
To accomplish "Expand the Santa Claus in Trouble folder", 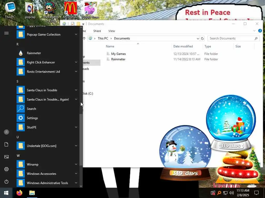I will click(76, 90).
